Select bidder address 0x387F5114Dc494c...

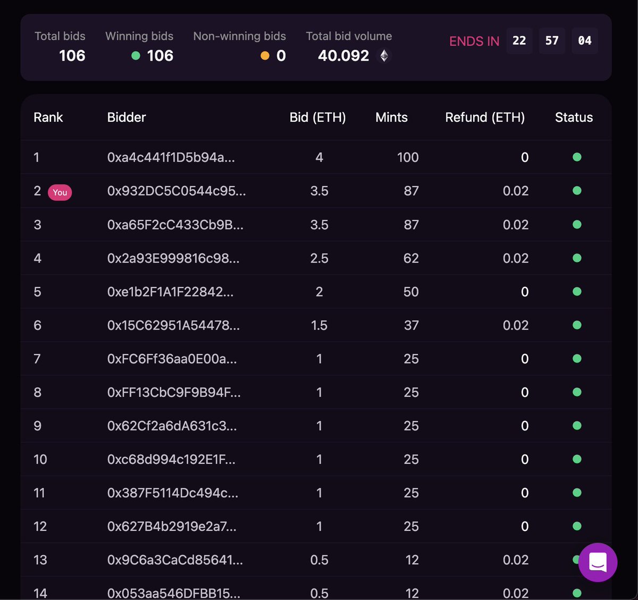(173, 493)
